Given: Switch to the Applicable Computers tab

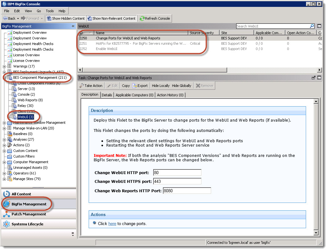Looking at the screenshot, I should 134,95.
